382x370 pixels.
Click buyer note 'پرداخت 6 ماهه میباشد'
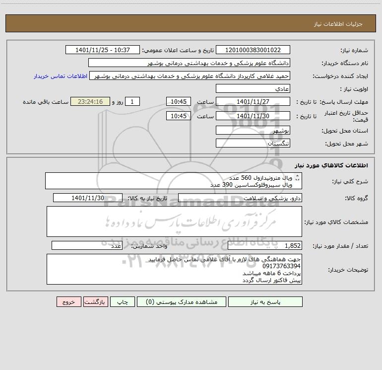[271, 273]
